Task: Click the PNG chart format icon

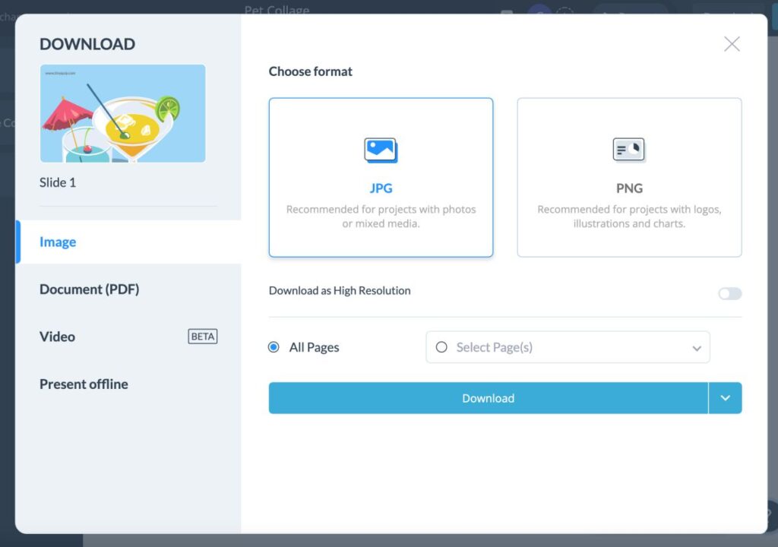Action: 628,150
